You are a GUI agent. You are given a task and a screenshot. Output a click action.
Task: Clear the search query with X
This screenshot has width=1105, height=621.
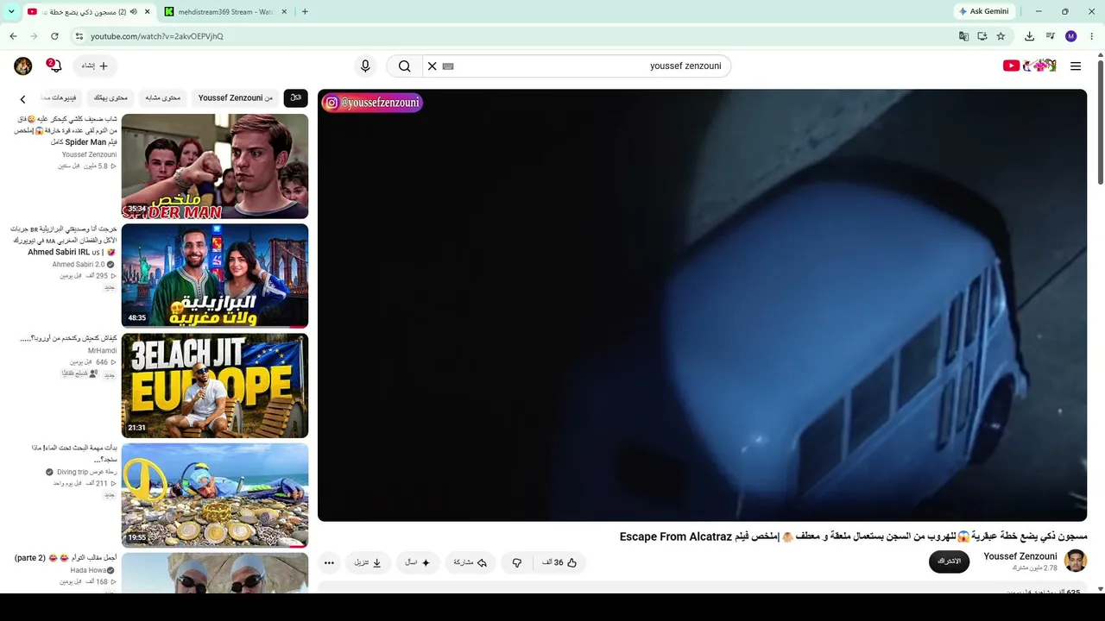pos(433,66)
